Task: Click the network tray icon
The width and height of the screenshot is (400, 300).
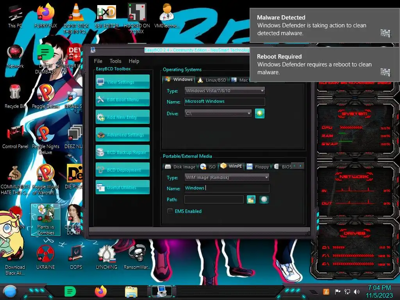Action: (347, 291)
